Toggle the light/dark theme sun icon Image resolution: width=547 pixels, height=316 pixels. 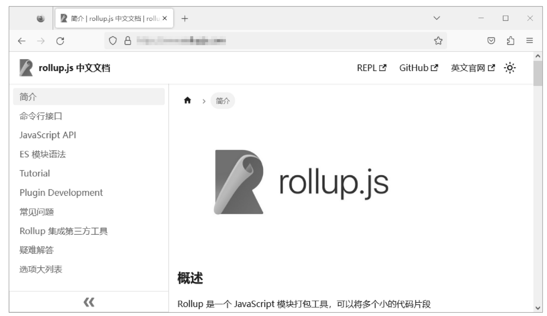click(510, 68)
